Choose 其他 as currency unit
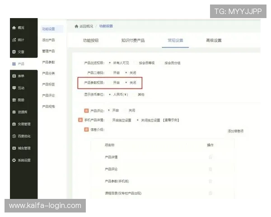The height and width of the screenshot is (217, 271). pyautogui.click(x=135, y=94)
